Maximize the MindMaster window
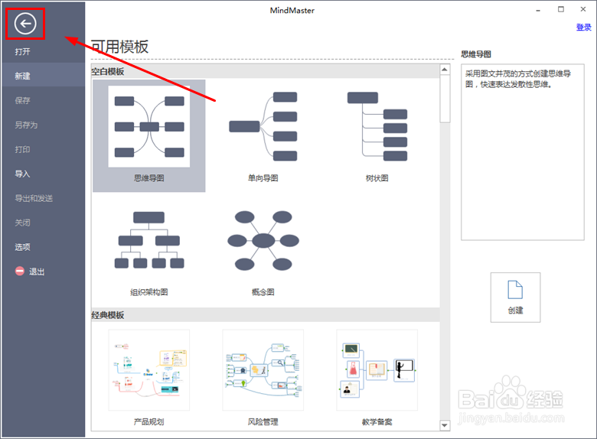 click(561, 9)
